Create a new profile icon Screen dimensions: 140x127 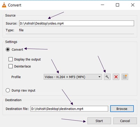pos(125,77)
